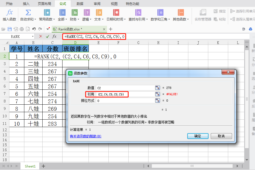
Task: Cancel formula entry with the red X icon
Action: pyautogui.click(x=41, y=36)
